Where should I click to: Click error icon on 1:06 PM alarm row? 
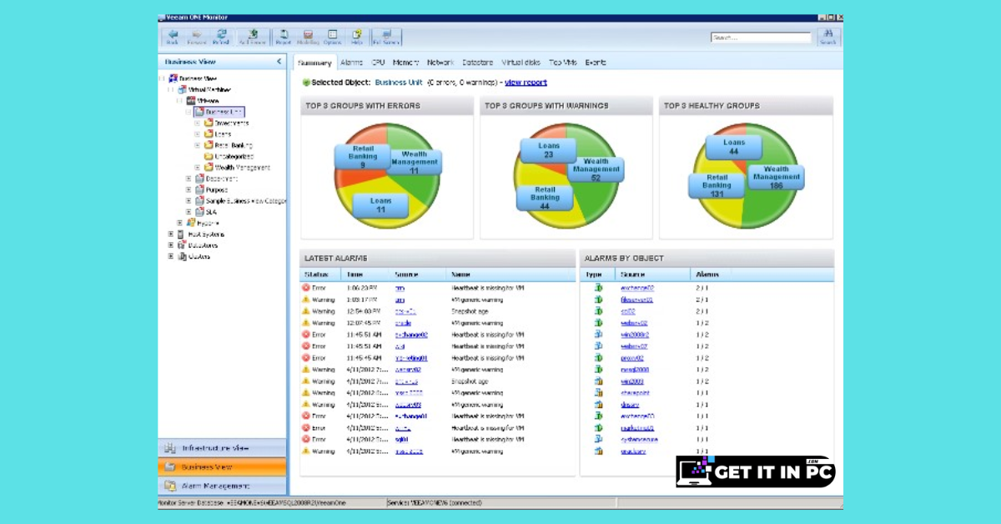pyautogui.click(x=306, y=287)
